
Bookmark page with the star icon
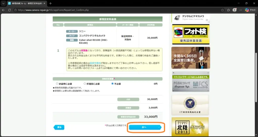[x=222, y=10]
